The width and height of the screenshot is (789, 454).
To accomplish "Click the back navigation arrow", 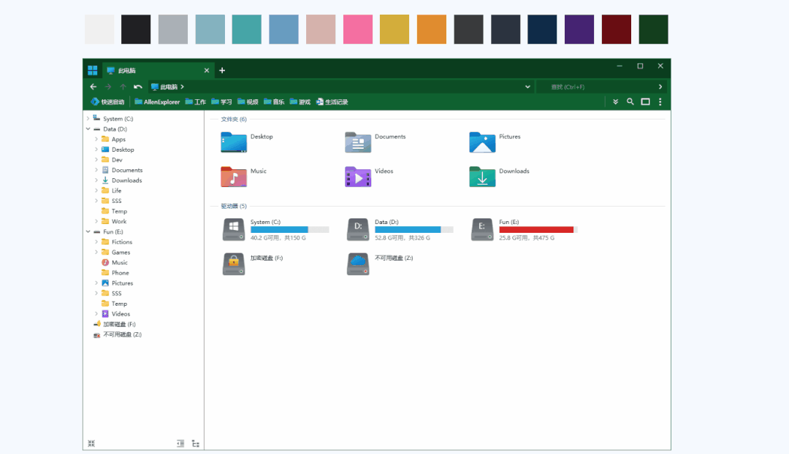I will pos(93,87).
